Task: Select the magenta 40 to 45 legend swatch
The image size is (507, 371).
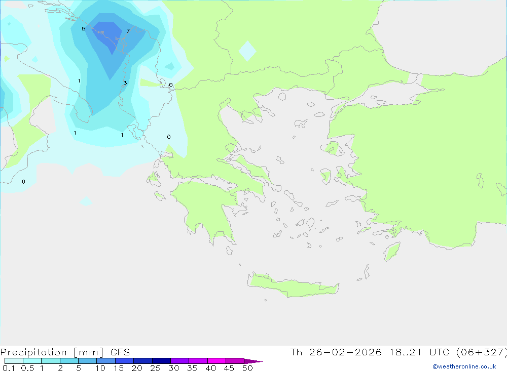Action: click(x=216, y=361)
